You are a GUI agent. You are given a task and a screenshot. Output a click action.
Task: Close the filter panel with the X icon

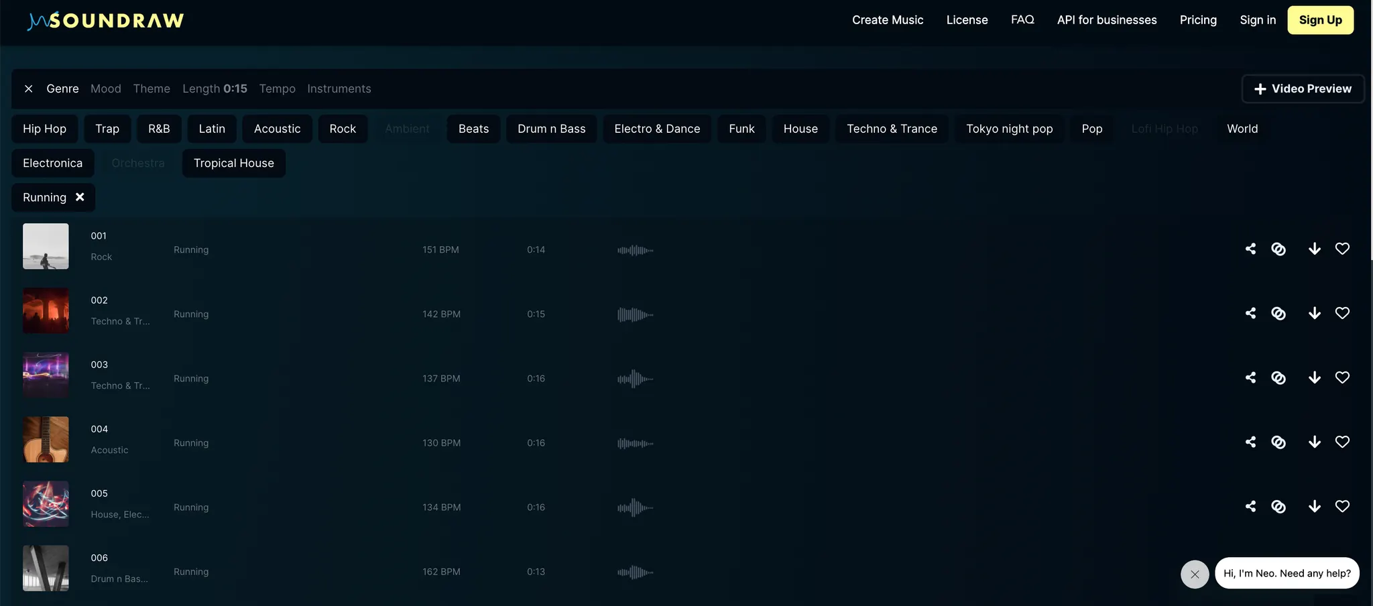tap(28, 88)
